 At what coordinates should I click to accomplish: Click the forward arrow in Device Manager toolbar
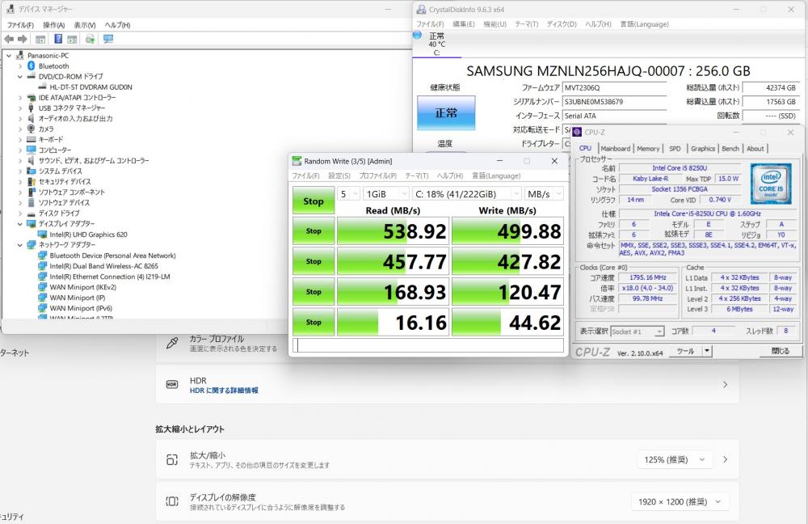22,39
